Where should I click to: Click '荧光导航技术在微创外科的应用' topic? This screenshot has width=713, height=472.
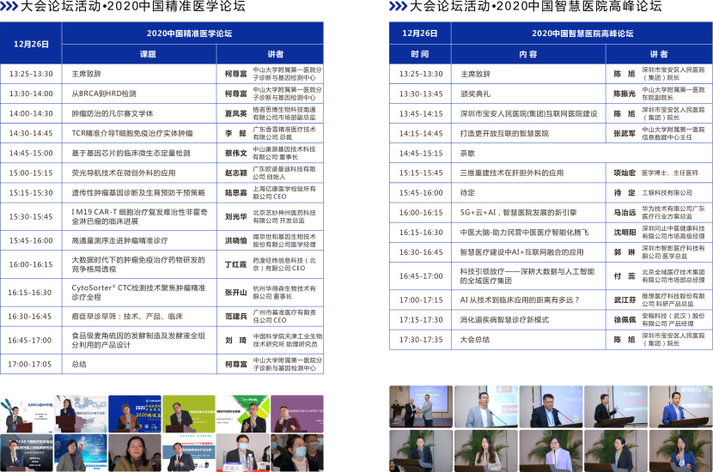(x=124, y=173)
